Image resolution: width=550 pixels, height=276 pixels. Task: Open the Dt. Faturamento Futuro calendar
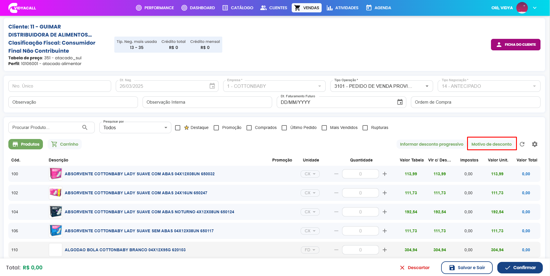(x=400, y=102)
